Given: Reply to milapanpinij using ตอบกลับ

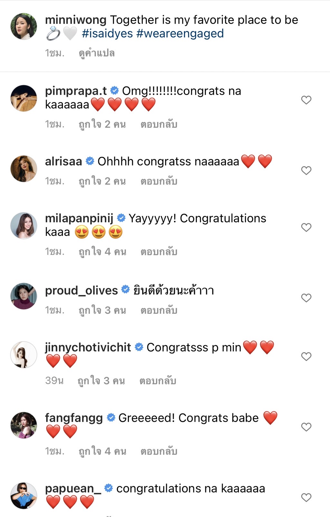Looking at the screenshot, I should click(159, 251).
